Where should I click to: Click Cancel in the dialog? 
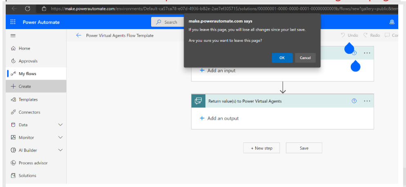(x=305, y=58)
